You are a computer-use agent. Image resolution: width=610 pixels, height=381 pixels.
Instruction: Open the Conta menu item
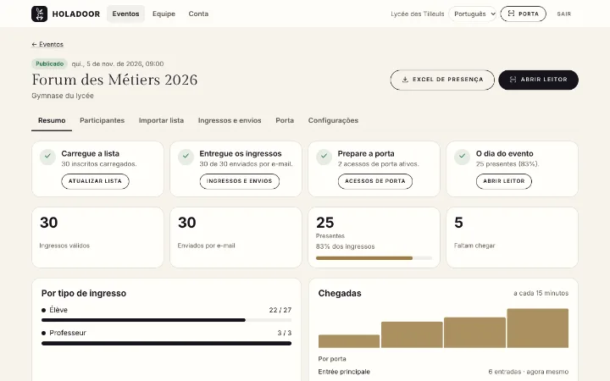click(x=198, y=14)
